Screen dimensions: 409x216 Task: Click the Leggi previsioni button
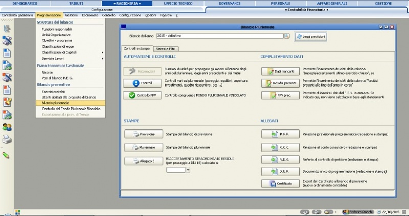click(x=310, y=37)
